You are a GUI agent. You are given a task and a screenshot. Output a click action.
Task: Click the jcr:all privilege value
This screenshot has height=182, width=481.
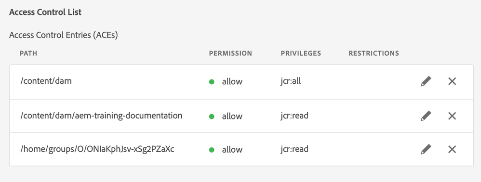pos(291,81)
